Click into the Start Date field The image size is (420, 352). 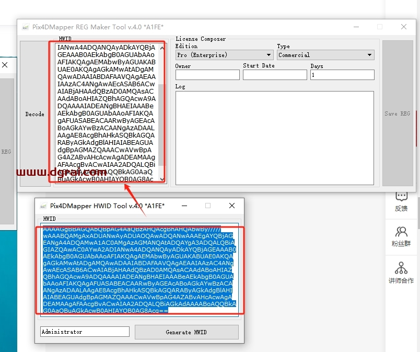(274, 75)
